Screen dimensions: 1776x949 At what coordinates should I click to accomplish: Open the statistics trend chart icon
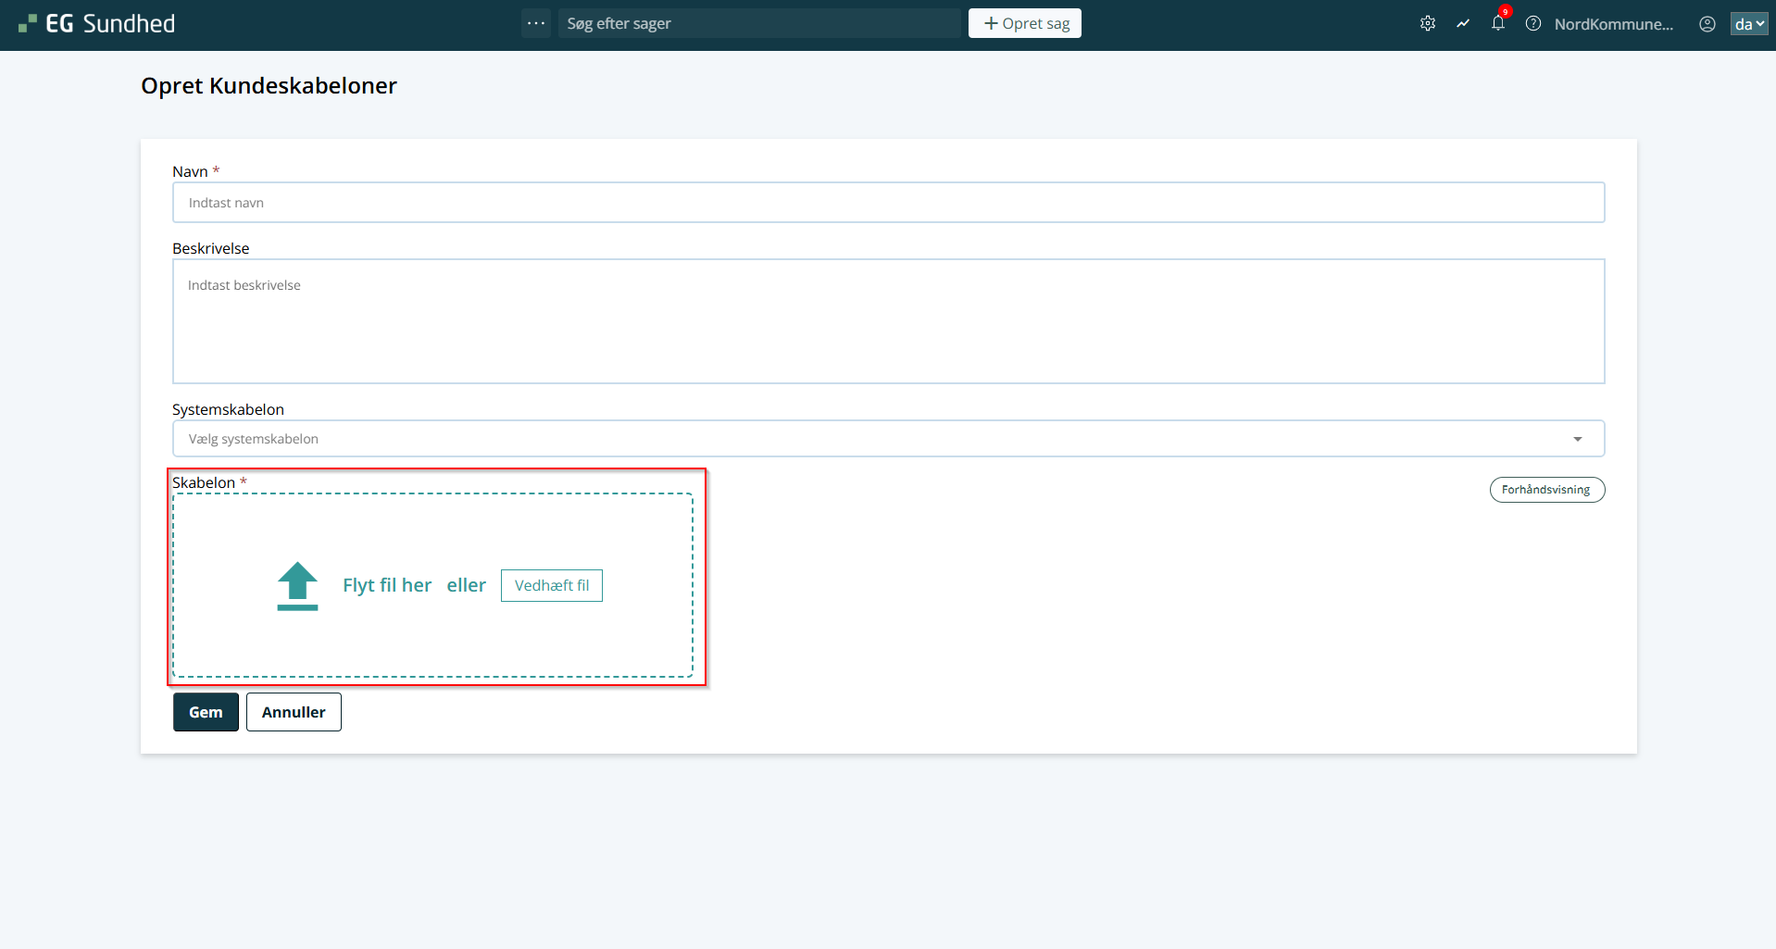pyautogui.click(x=1462, y=24)
